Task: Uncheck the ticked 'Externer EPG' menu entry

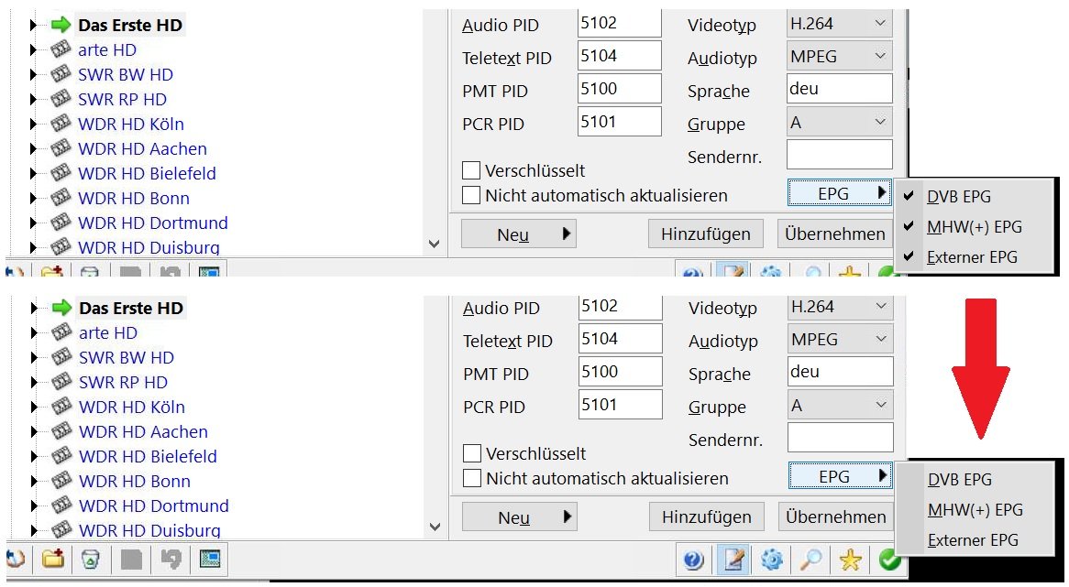Action: click(x=972, y=257)
